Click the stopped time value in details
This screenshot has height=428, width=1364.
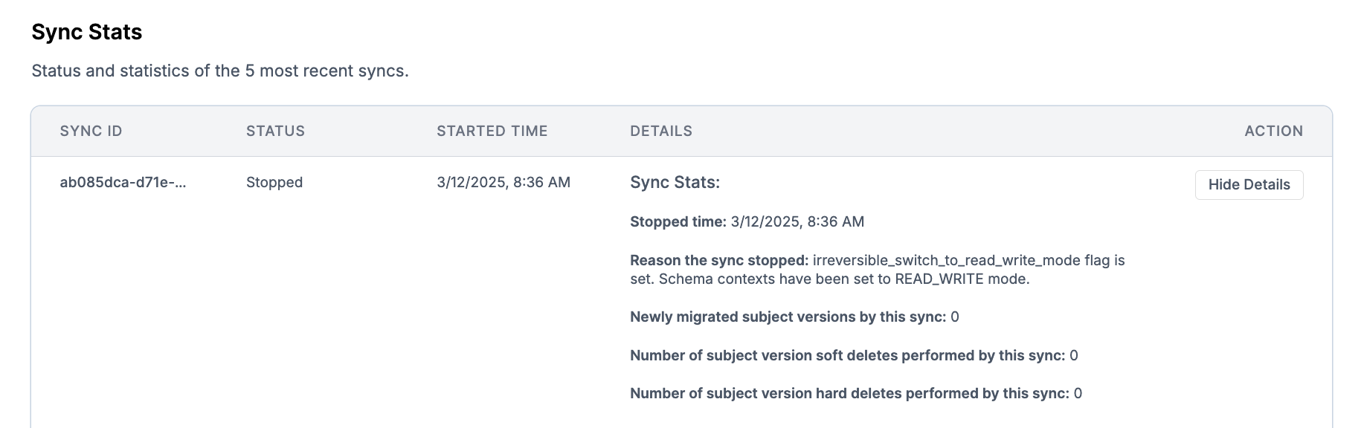click(x=797, y=222)
